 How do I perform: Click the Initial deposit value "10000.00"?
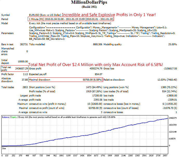23,62
